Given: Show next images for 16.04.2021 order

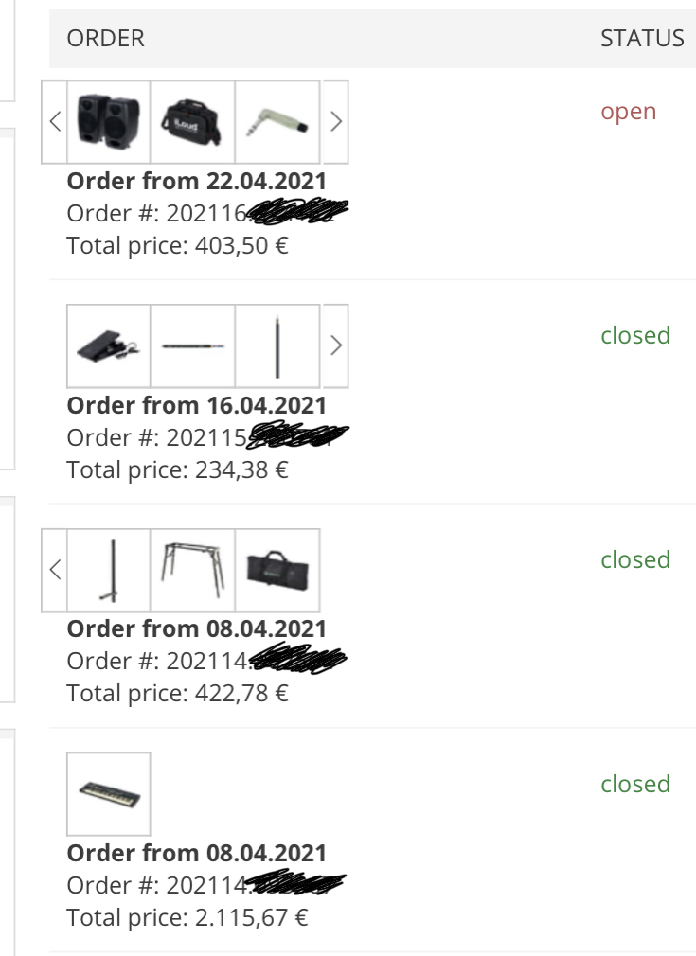Looking at the screenshot, I should [x=336, y=345].
